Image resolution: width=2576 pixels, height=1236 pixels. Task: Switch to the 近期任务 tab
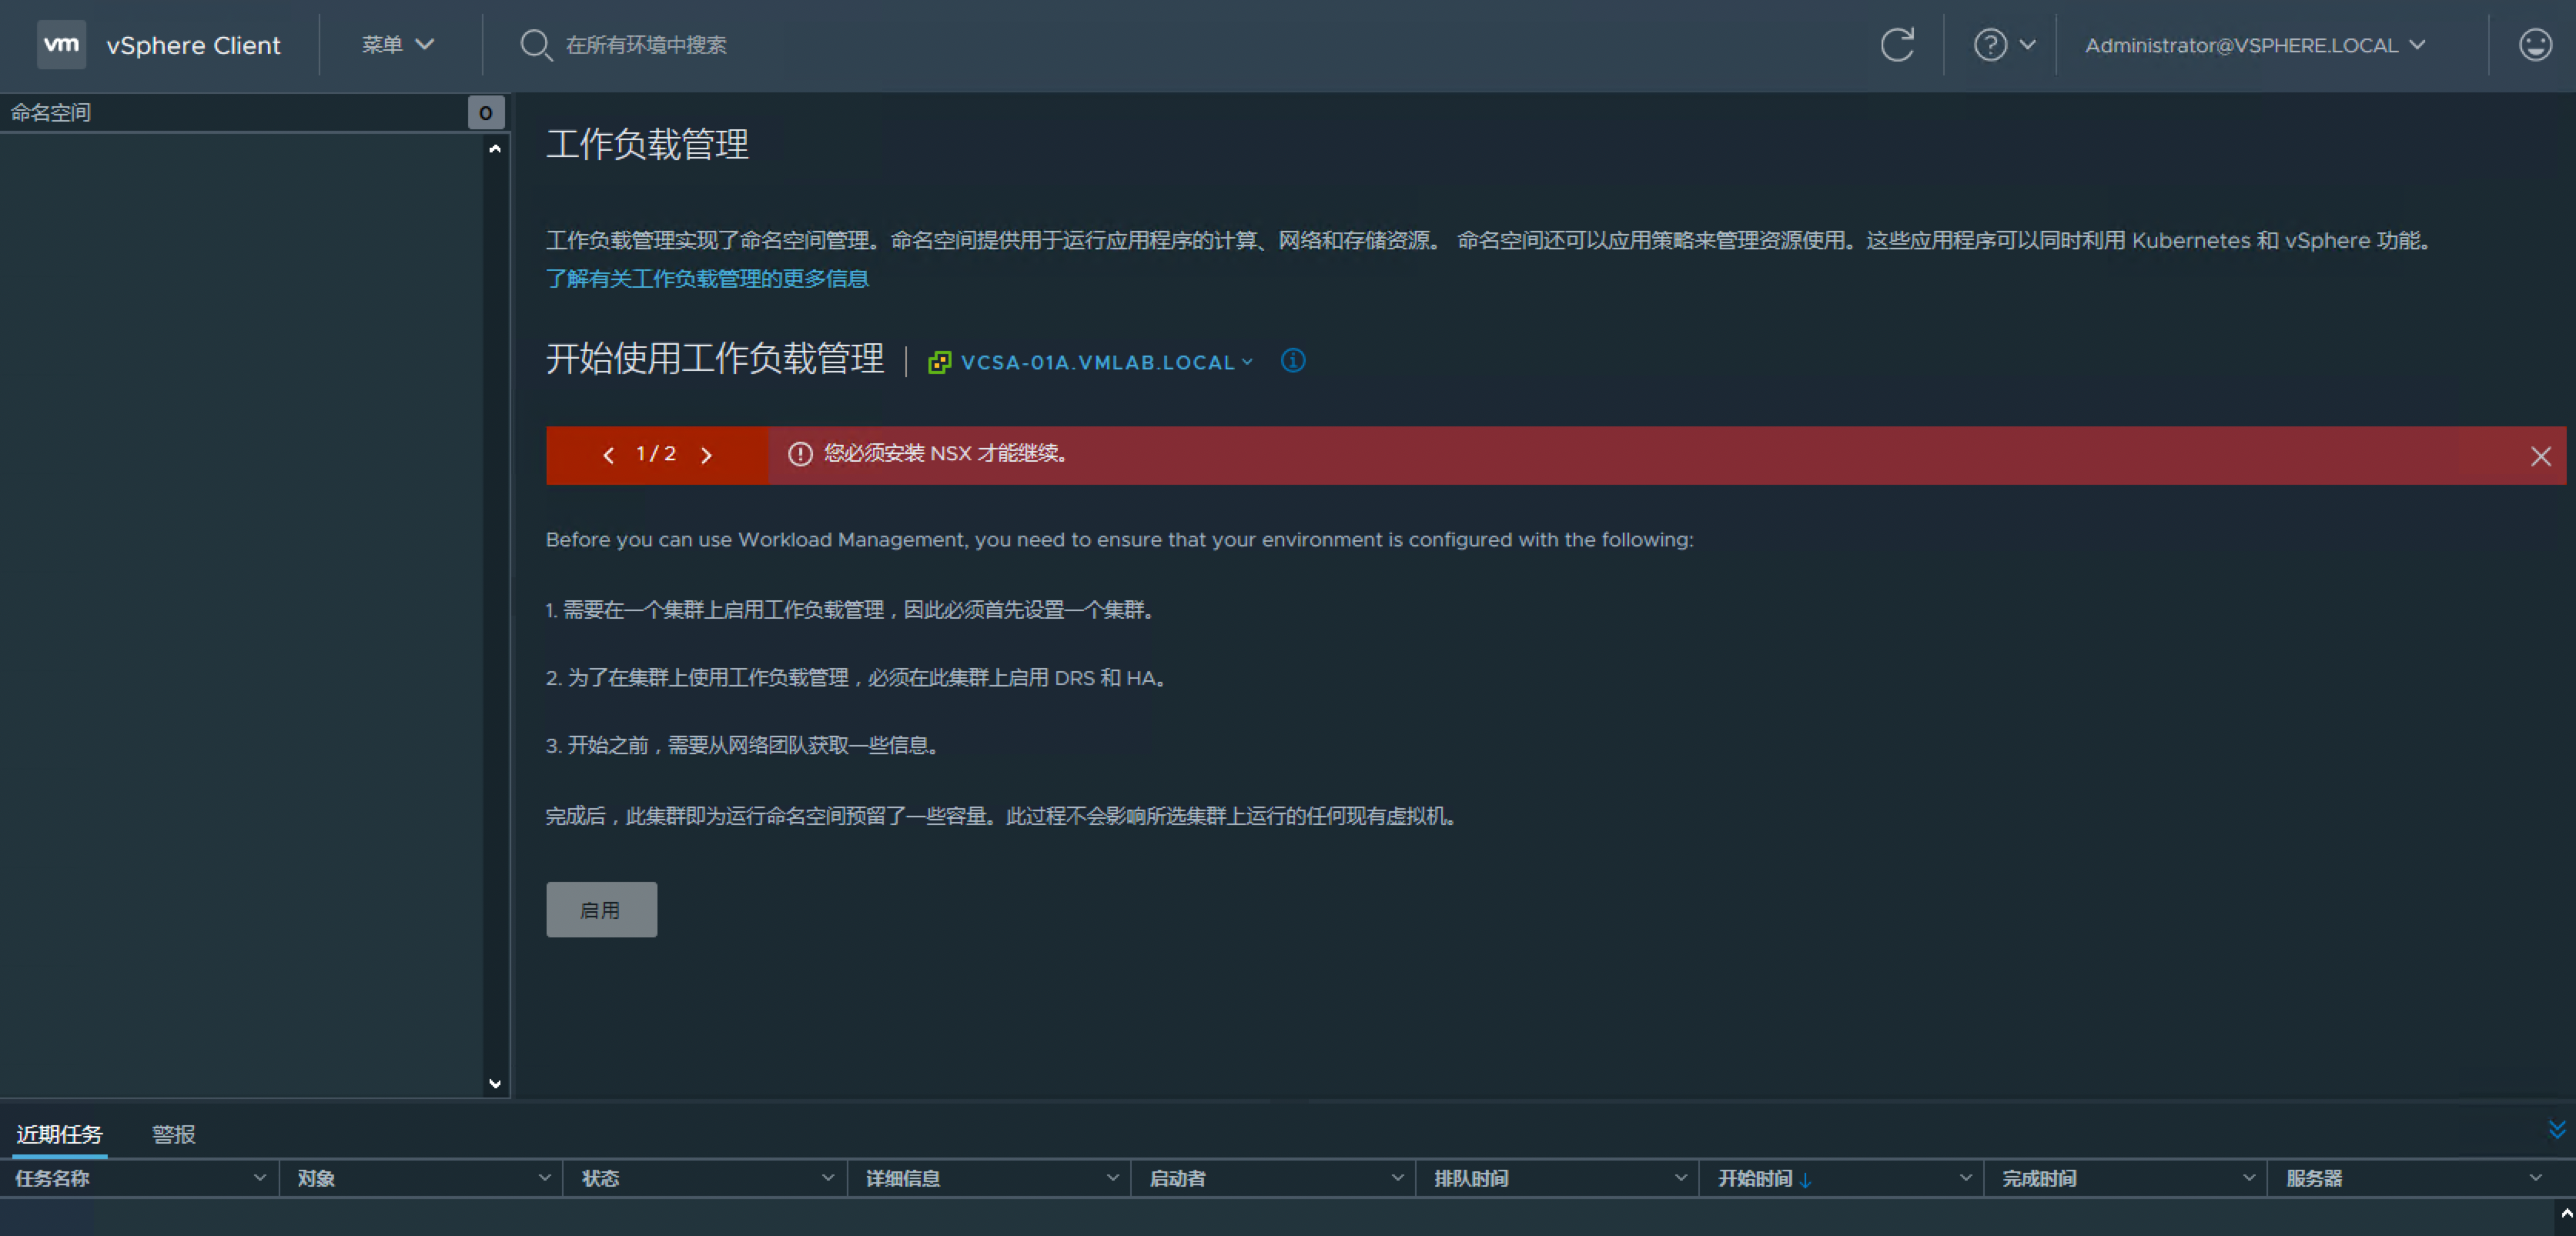pos(59,1134)
